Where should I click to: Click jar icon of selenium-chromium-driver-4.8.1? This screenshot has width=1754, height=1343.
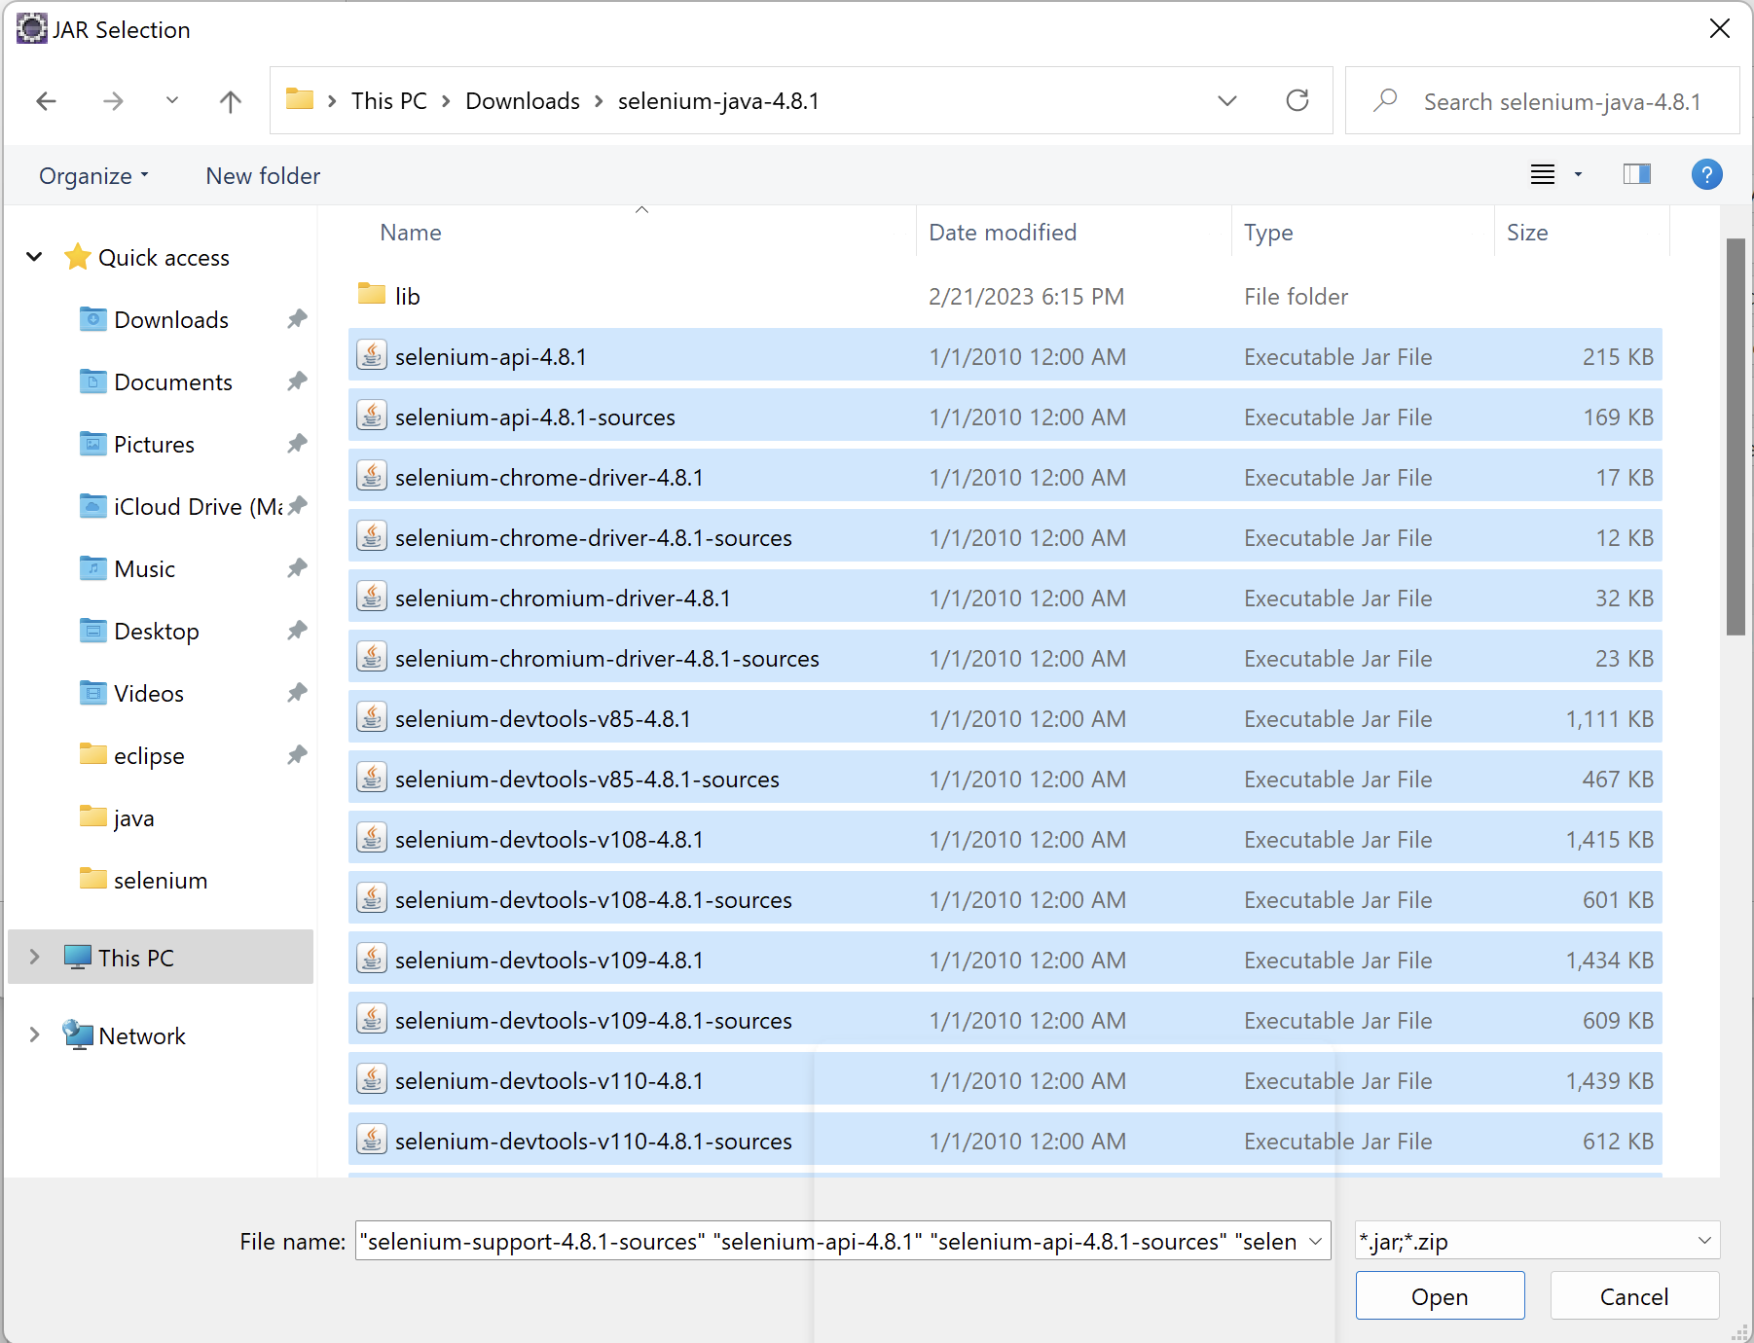tap(372, 597)
